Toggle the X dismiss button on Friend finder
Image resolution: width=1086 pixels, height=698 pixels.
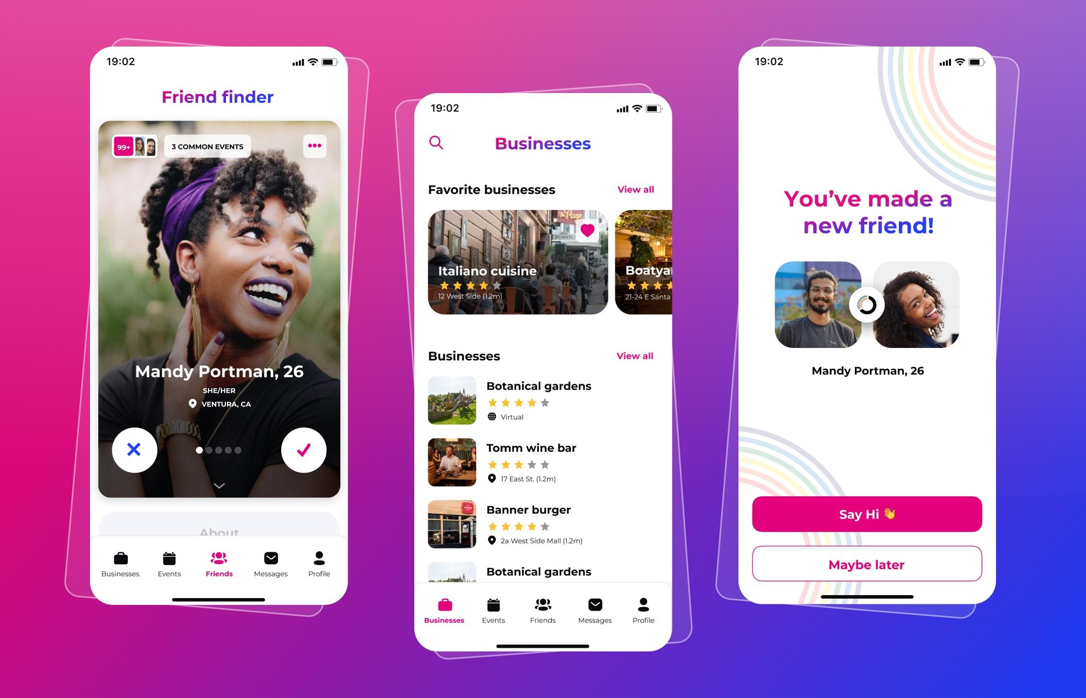[x=133, y=449]
